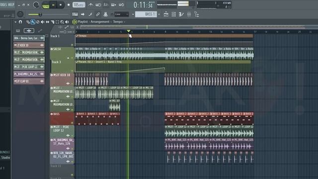Collapse the SALSA track group arrow
Image resolution: width=318 pixels, height=179 pixels.
[69, 58]
